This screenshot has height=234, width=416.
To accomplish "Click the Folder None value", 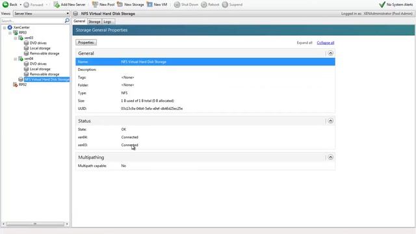I will coord(127,85).
